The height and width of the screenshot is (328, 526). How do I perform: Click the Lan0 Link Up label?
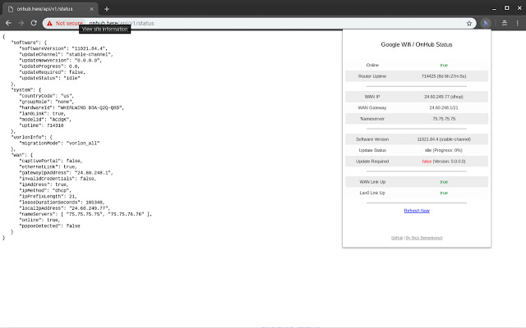pos(372,194)
